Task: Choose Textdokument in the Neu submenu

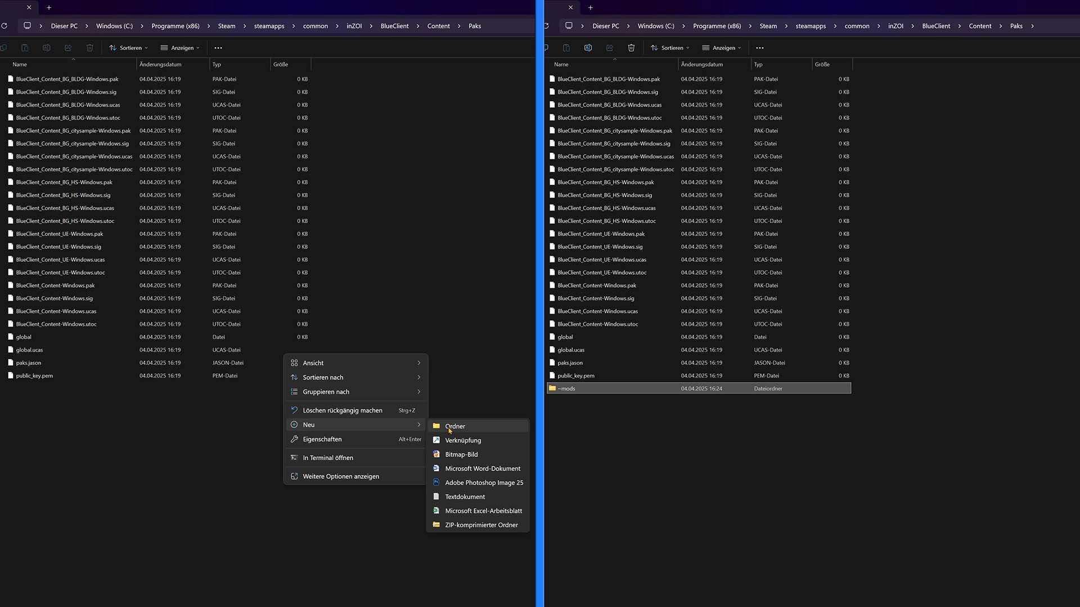Action: point(465,497)
